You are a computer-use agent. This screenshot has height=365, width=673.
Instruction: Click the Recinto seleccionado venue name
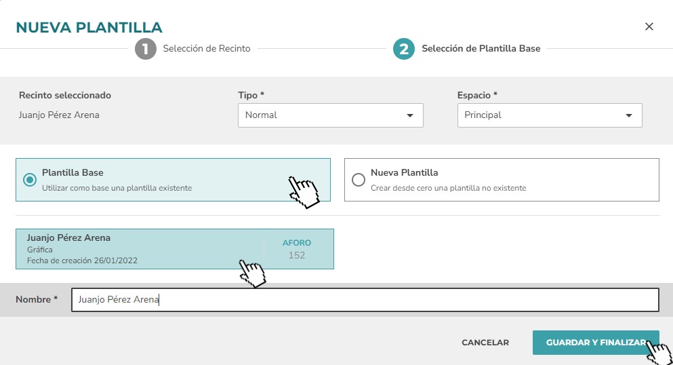[59, 115]
